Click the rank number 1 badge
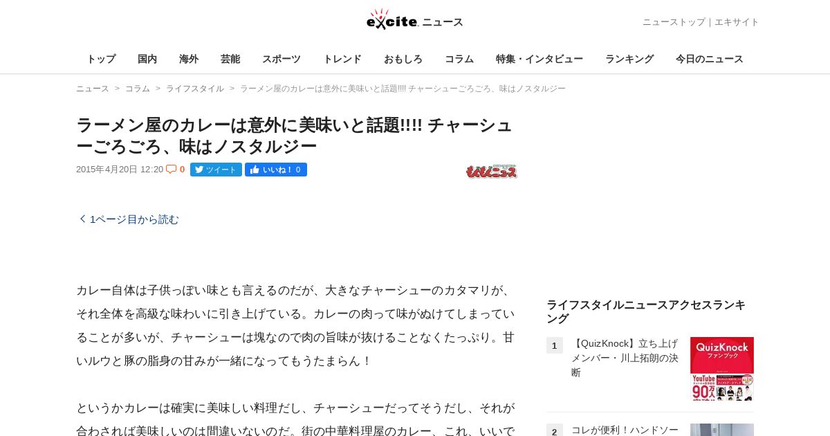 click(555, 345)
